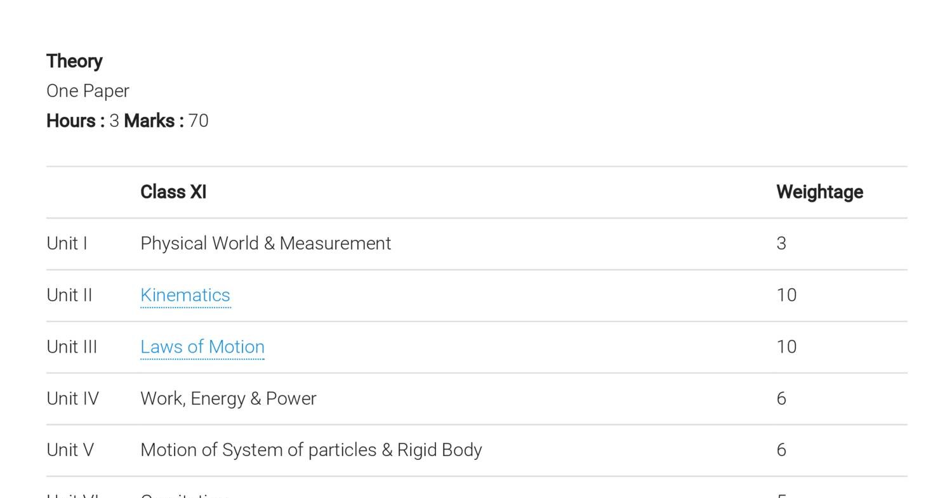
Task: Click the weightage value in the Laws of Motion row
Action: (786, 347)
